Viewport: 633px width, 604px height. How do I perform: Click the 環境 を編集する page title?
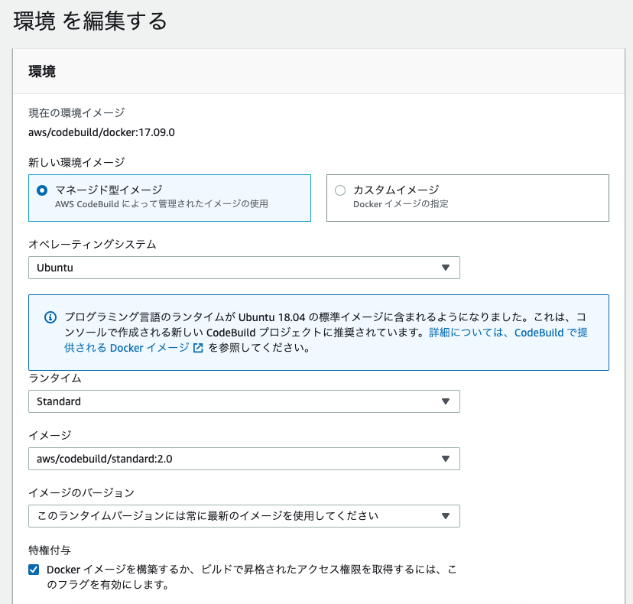tap(90, 21)
